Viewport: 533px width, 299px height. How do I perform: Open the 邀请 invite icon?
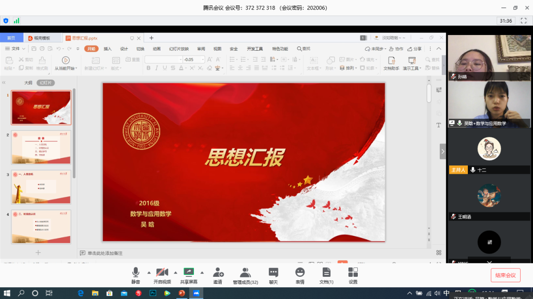[218, 272]
